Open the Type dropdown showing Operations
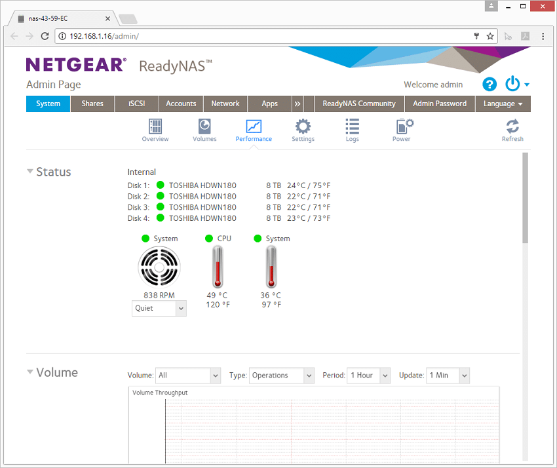This screenshot has height=468, width=557. coord(282,376)
